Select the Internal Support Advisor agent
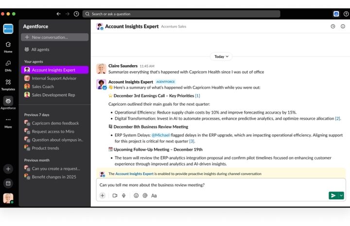The image size is (350, 226). tap(54, 78)
